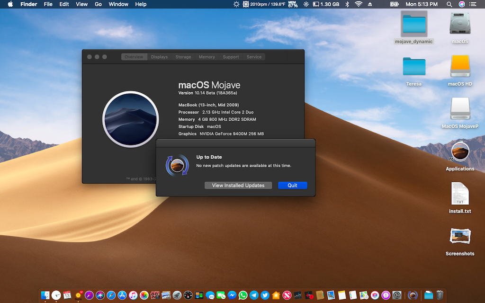485x303 pixels.
Task: Click the Bluetooth menu bar icon
Action: (347, 4)
